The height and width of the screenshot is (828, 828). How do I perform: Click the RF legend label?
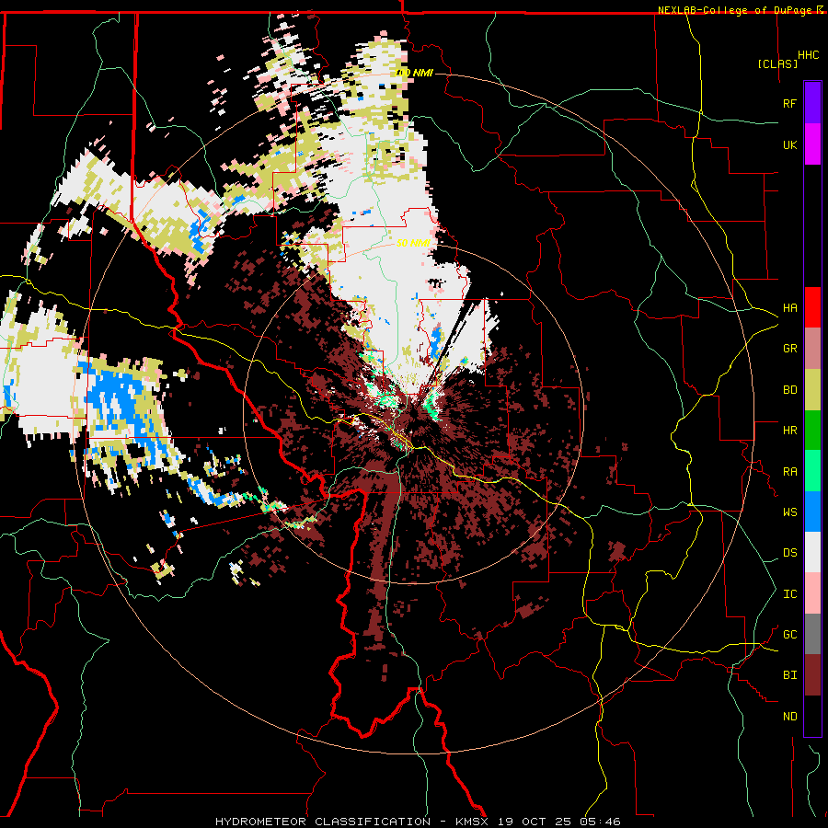click(789, 103)
